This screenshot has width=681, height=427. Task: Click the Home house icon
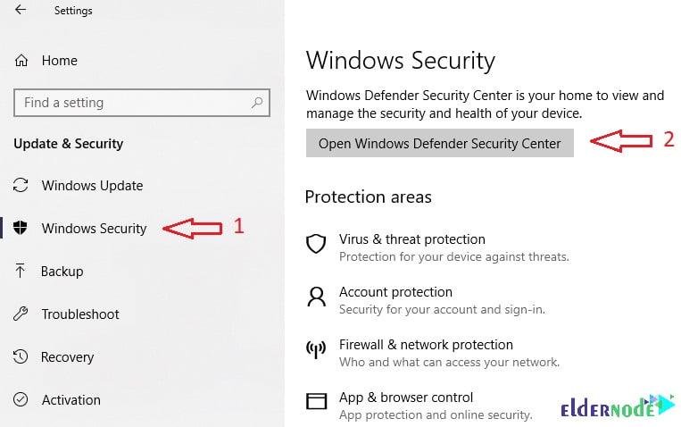pyautogui.click(x=21, y=61)
